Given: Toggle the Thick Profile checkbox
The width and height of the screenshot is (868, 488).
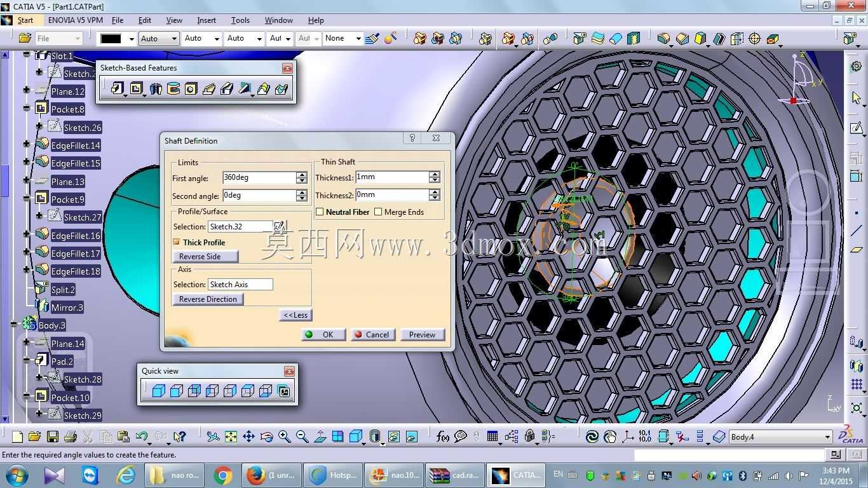Looking at the screenshot, I should point(177,242).
